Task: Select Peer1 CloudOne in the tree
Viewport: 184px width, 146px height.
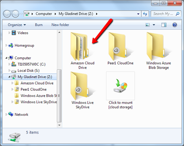Action: click(33, 89)
